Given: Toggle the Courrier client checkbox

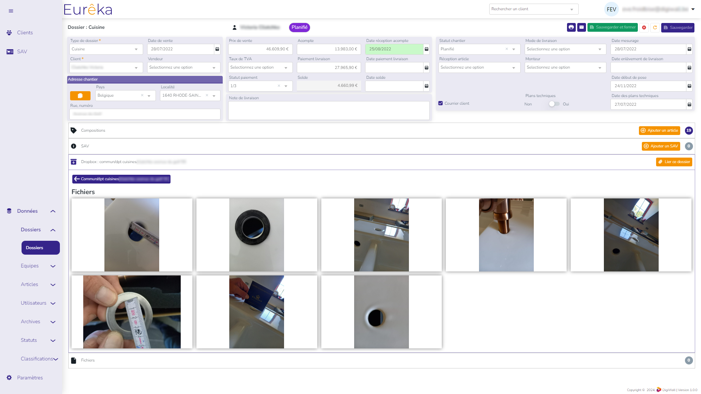Looking at the screenshot, I should click(x=441, y=103).
